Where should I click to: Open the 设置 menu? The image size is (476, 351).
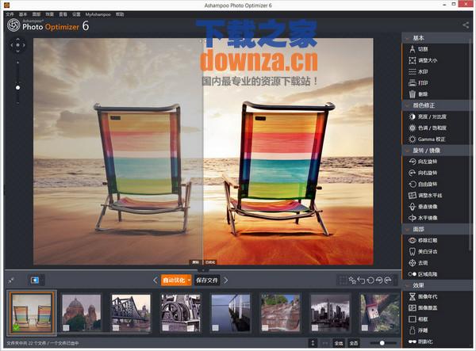point(76,14)
